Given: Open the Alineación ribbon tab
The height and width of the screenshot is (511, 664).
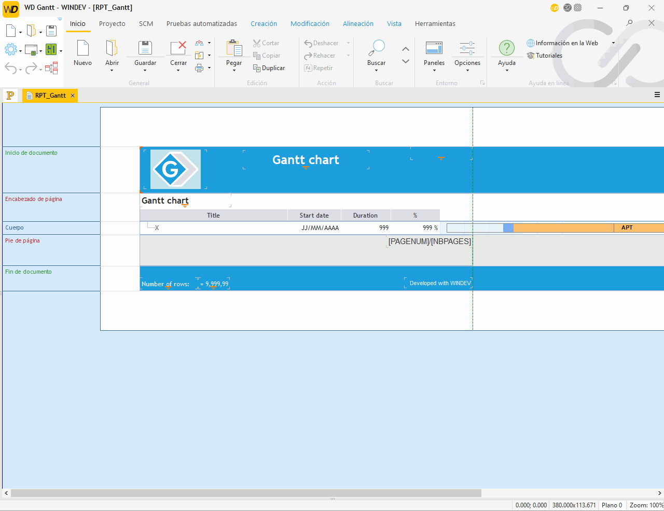Looking at the screenshot, I should [x=358, y=24].
